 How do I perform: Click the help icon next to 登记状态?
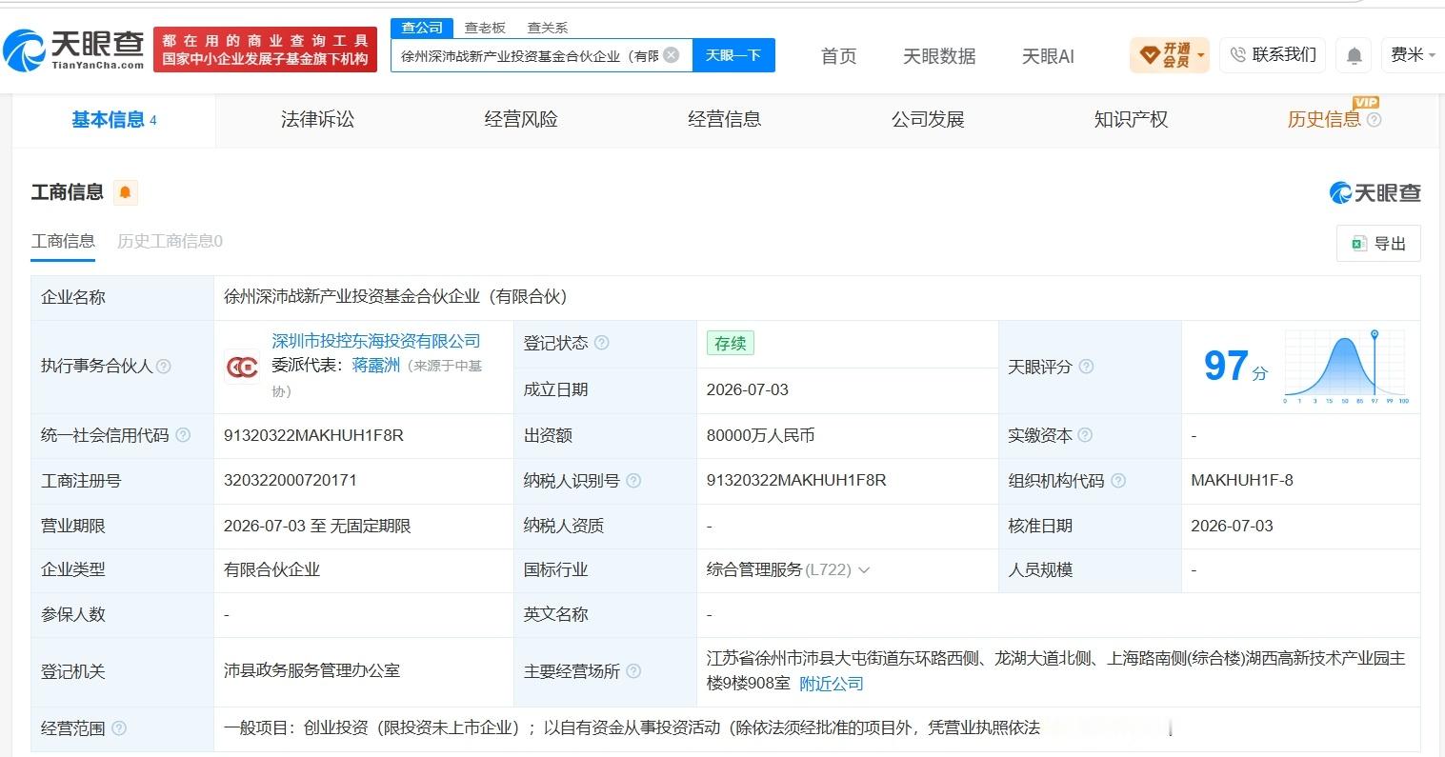coord(601,343)
